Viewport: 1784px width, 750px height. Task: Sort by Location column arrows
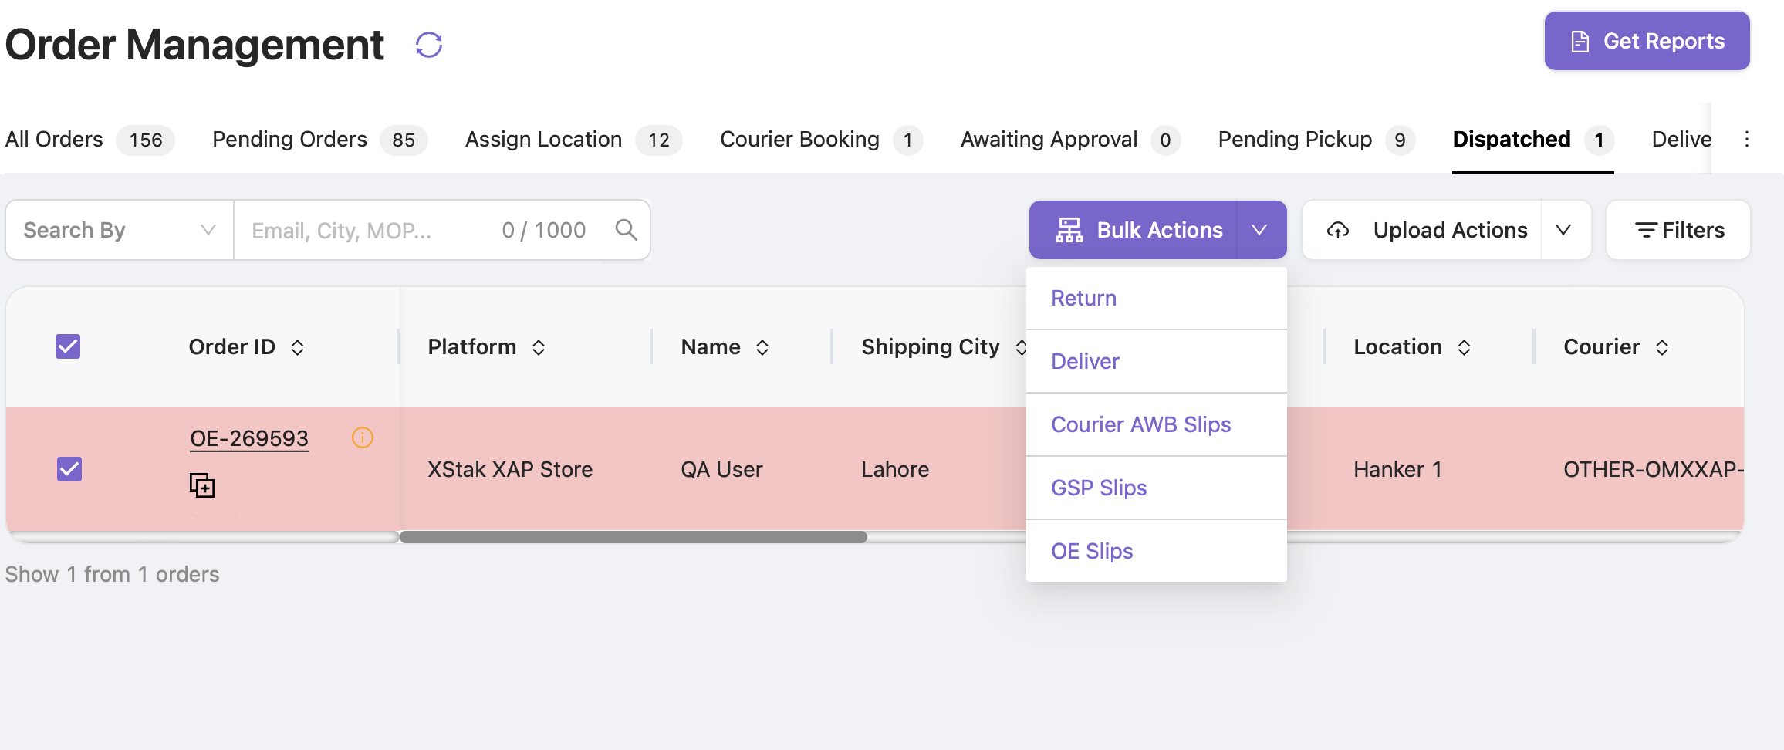[x=1464, y=347]
